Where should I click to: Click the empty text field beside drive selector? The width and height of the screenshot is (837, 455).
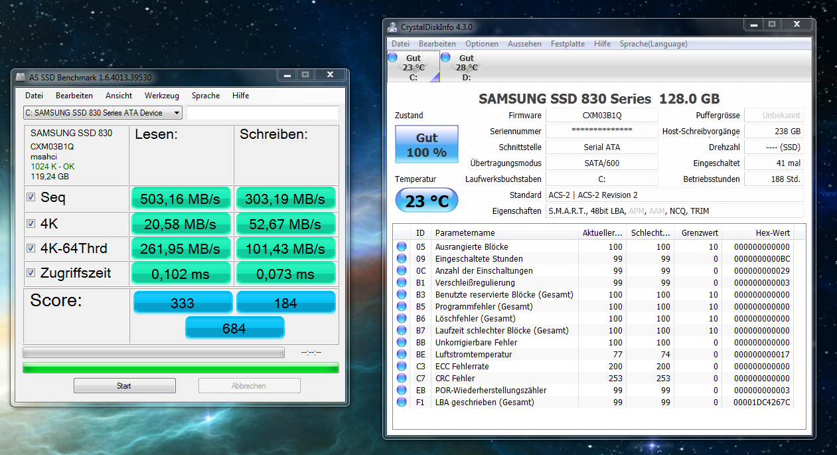pyautogui.click(x=263, y=113)
